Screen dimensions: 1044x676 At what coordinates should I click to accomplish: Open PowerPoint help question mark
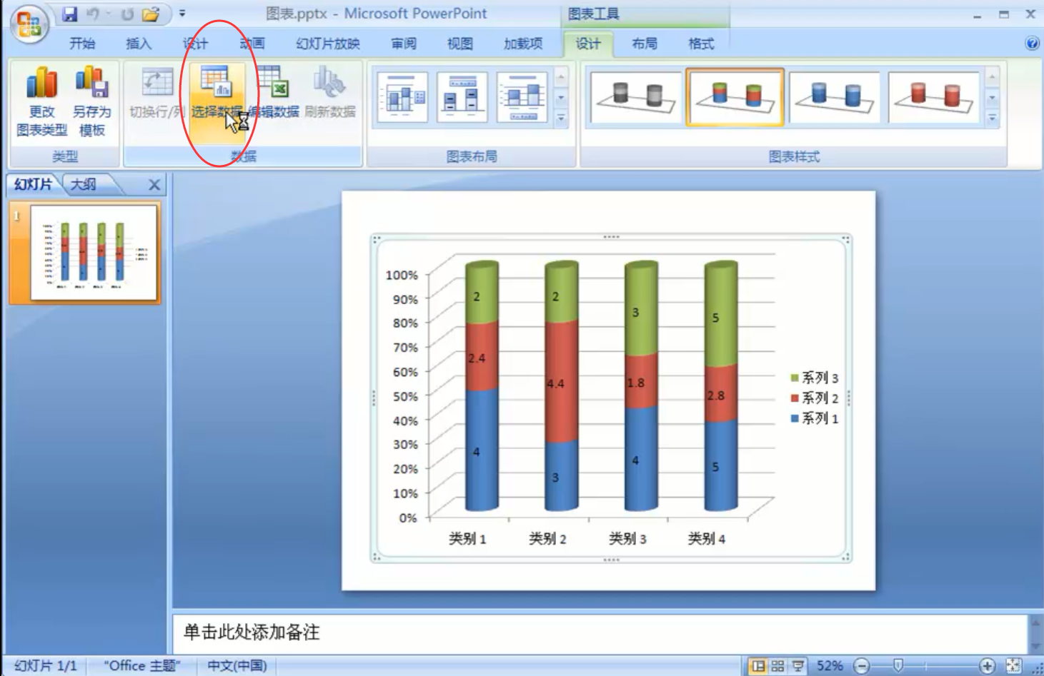tap(1032, 44)
